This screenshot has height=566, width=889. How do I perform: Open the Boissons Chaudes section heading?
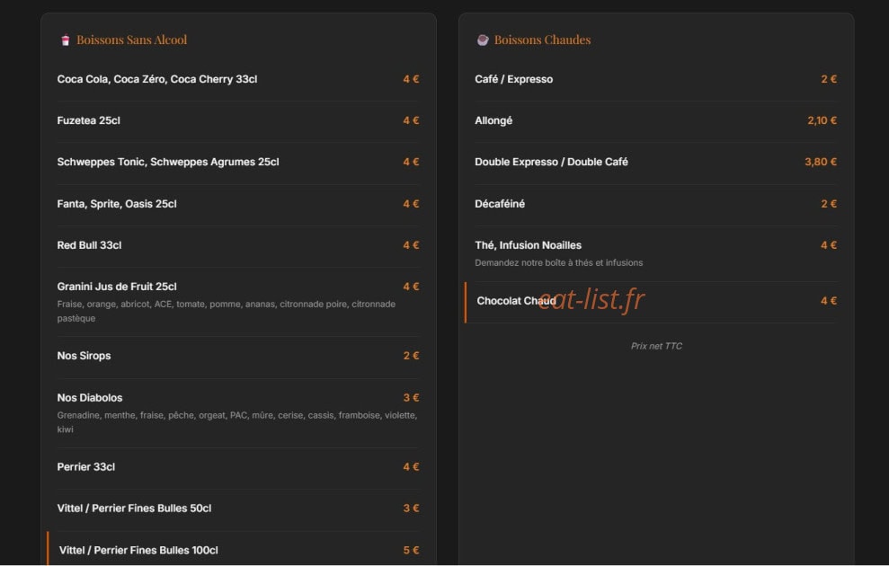pyautogui.click(x=542, y=40)
